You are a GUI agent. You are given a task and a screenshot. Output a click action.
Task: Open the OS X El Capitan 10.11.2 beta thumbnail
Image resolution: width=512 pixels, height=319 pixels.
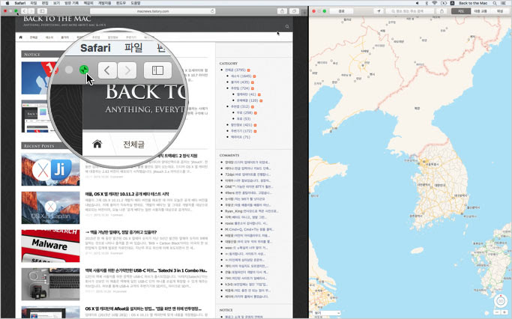point(51,207)
